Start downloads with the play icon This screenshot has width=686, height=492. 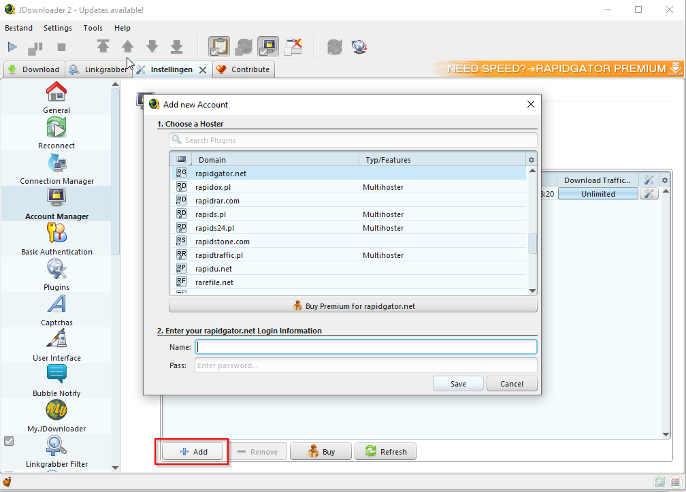[12, 47]
